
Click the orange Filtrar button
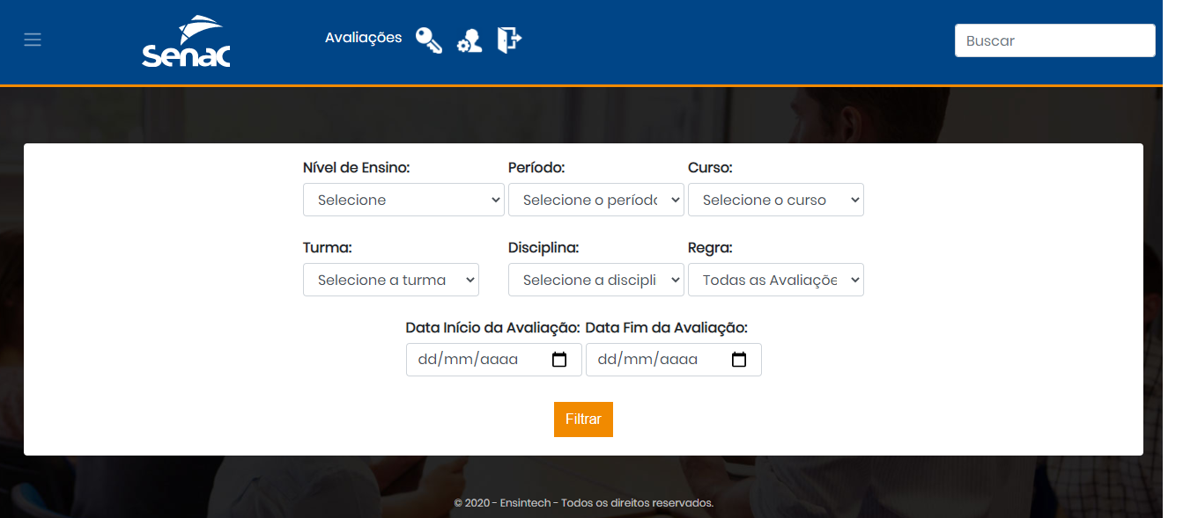coord(583,420)
